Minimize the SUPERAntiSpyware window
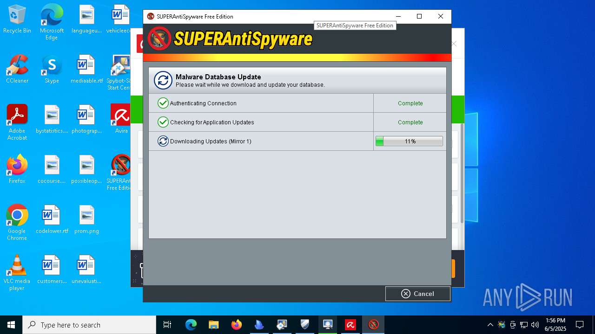 point(398,16)
